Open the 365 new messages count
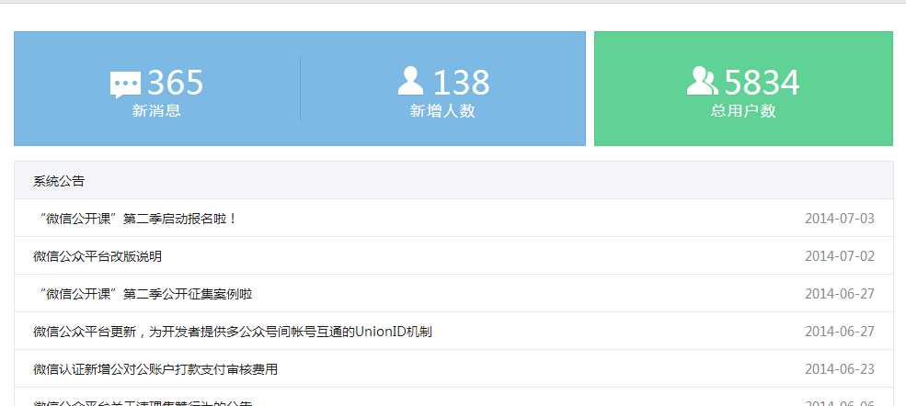906x406 pixels. 175,83
